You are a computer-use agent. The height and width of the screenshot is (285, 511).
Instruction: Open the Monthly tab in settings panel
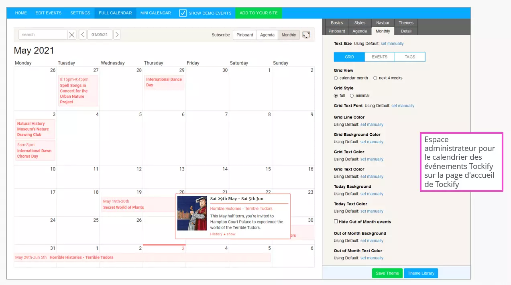[383, 31]
